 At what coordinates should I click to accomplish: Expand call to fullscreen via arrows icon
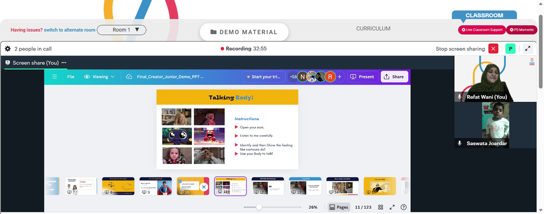pos(528,49)
